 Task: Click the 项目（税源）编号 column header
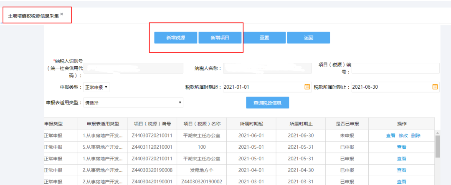coord(152,124)
